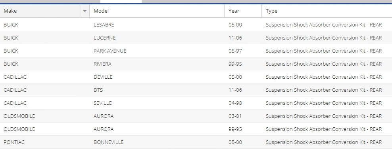392x155 pixels.
Task: Click the Type cell in DTS row
Action: tap(323, 90)
